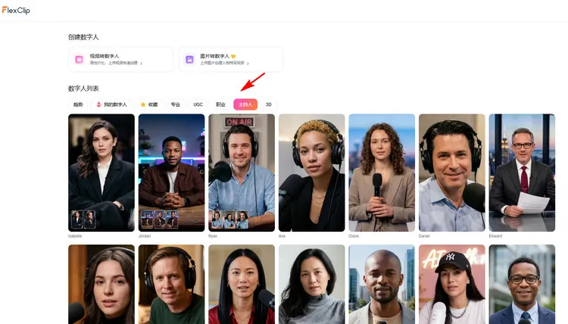
Task: Click the pink video icon in 视频转数字人
Action: click(x=79, y=59)
